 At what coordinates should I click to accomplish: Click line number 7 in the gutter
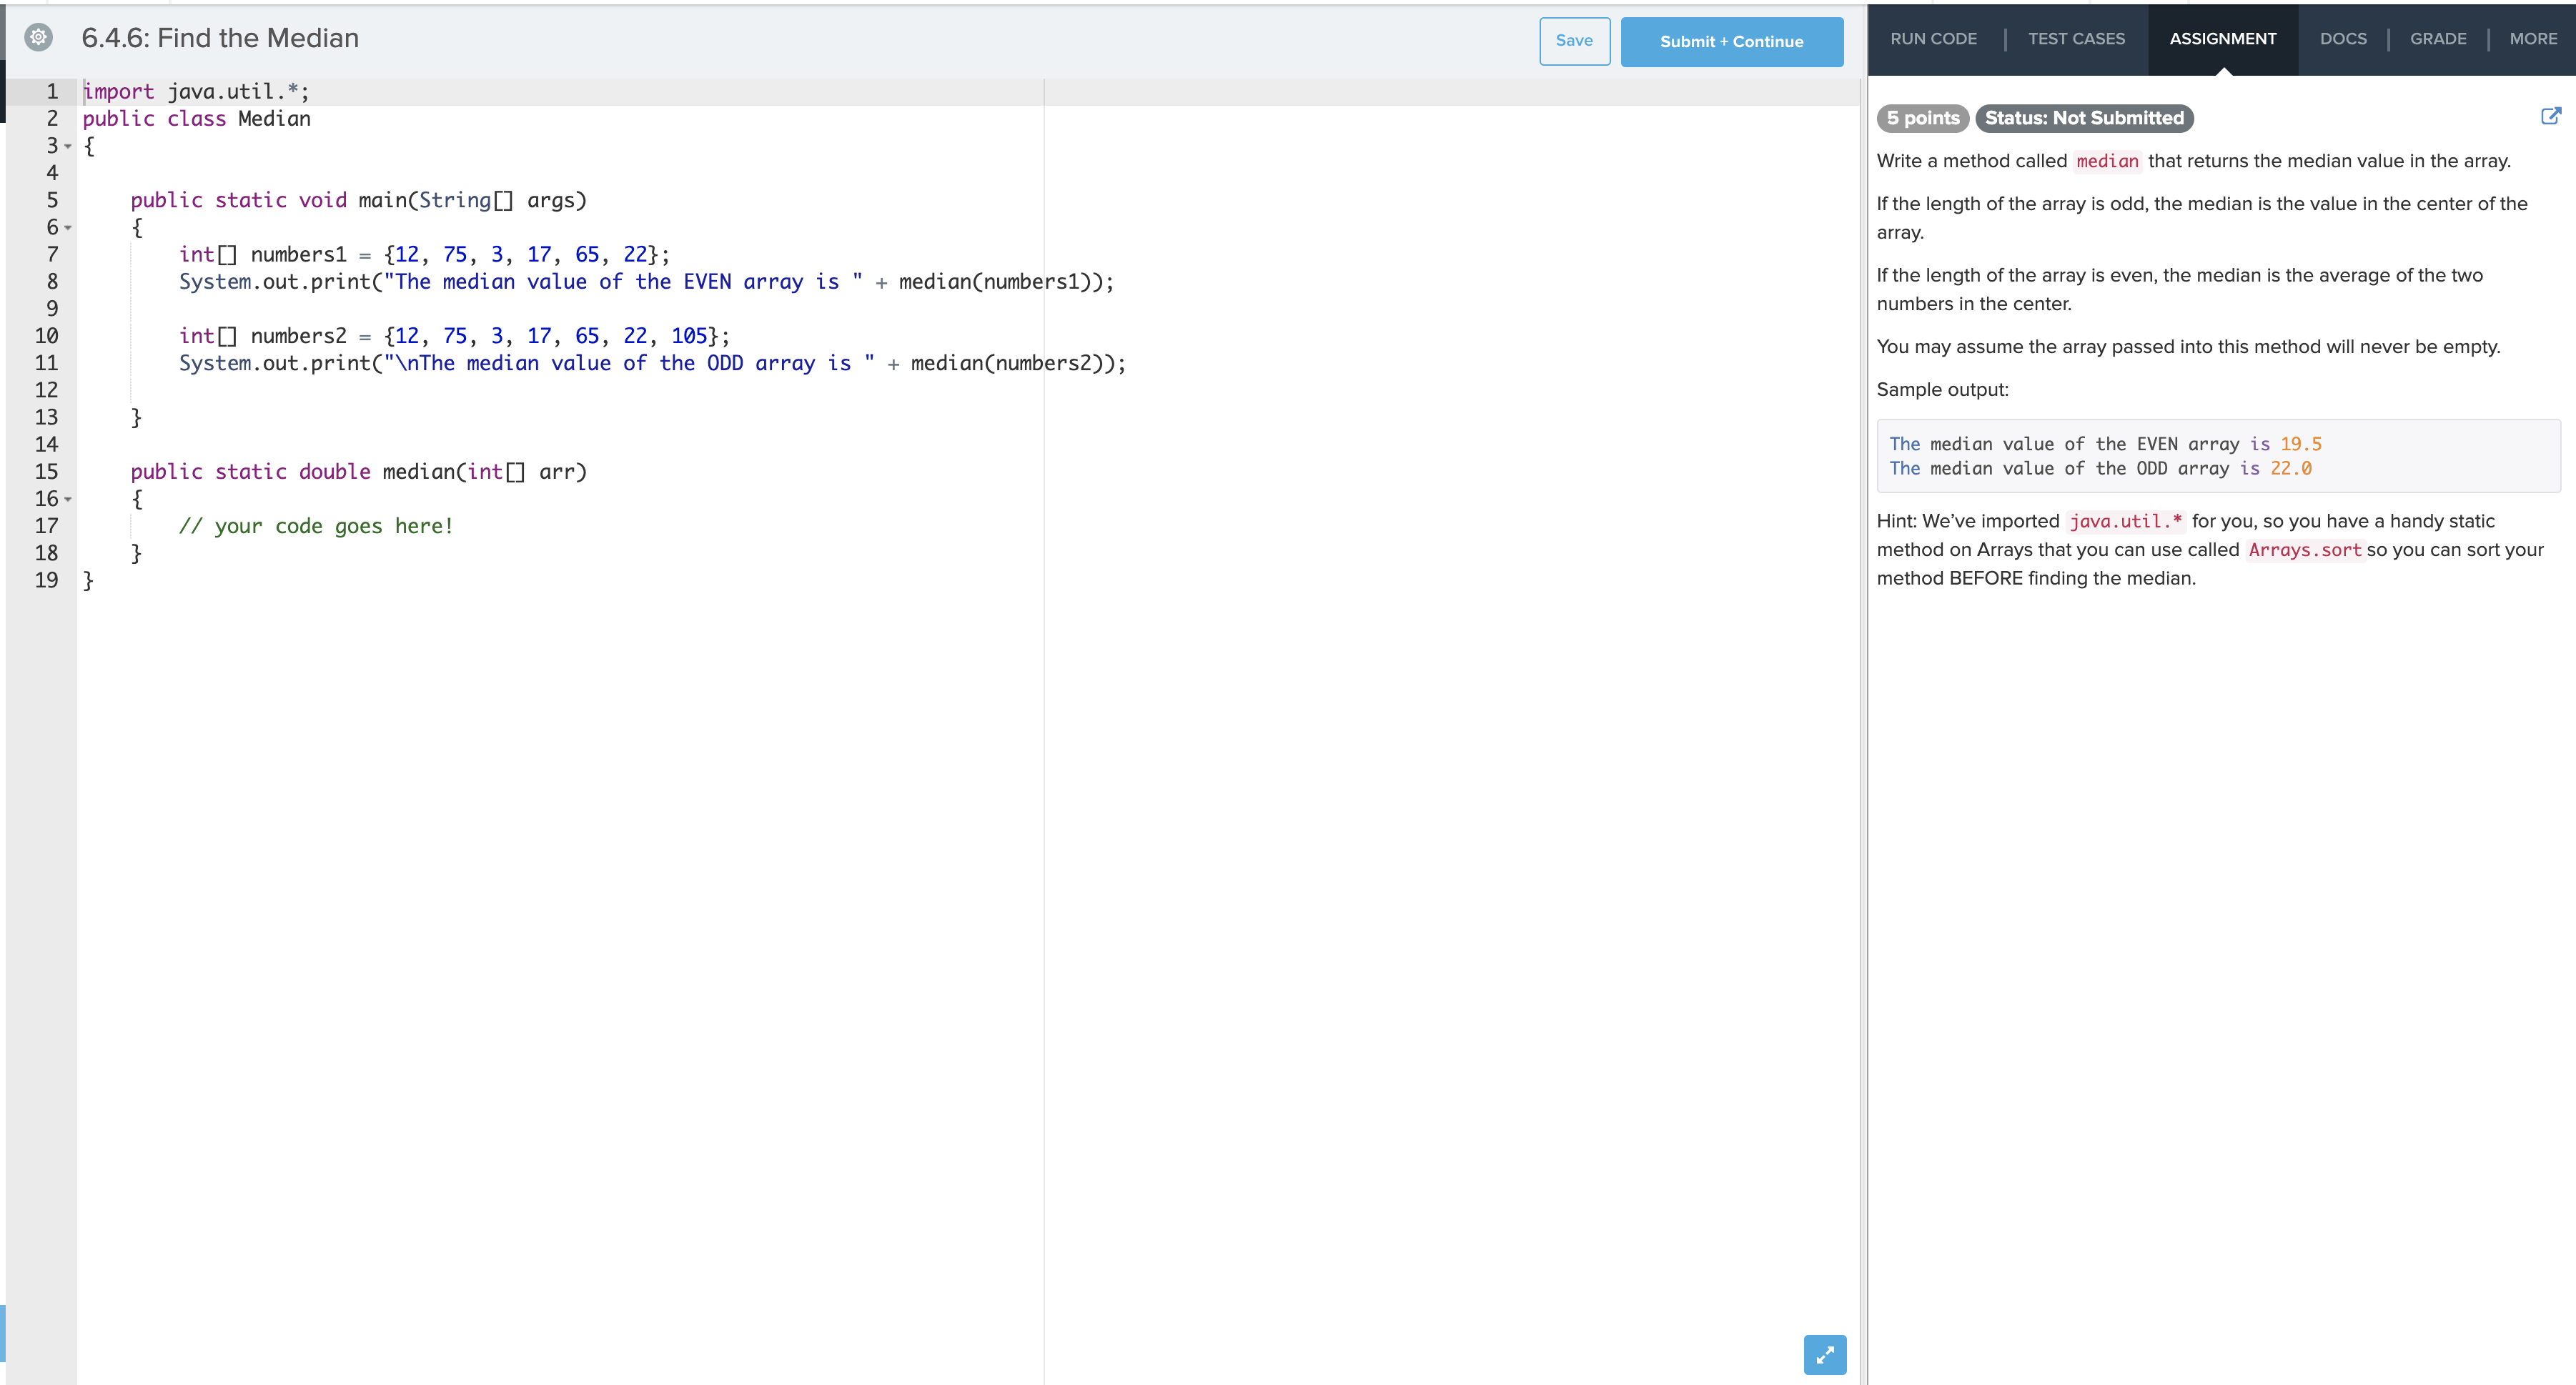tap(51, 254)
